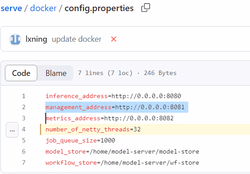The width and height of the screenshot is (250, 174).
Task: Click the http://0.0.0.0:8081 value
Action: click(150, 107)
